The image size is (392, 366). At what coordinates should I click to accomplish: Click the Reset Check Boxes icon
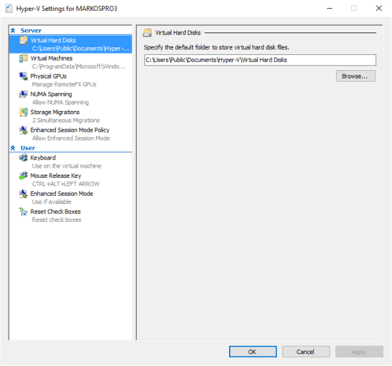coord(24,212)
